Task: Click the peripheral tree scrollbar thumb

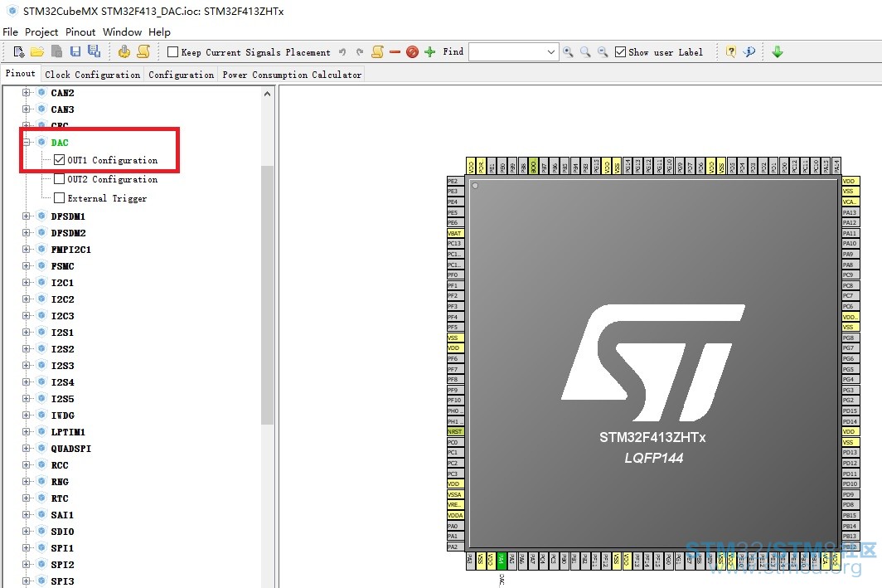Action: click(x=267, y=294)
